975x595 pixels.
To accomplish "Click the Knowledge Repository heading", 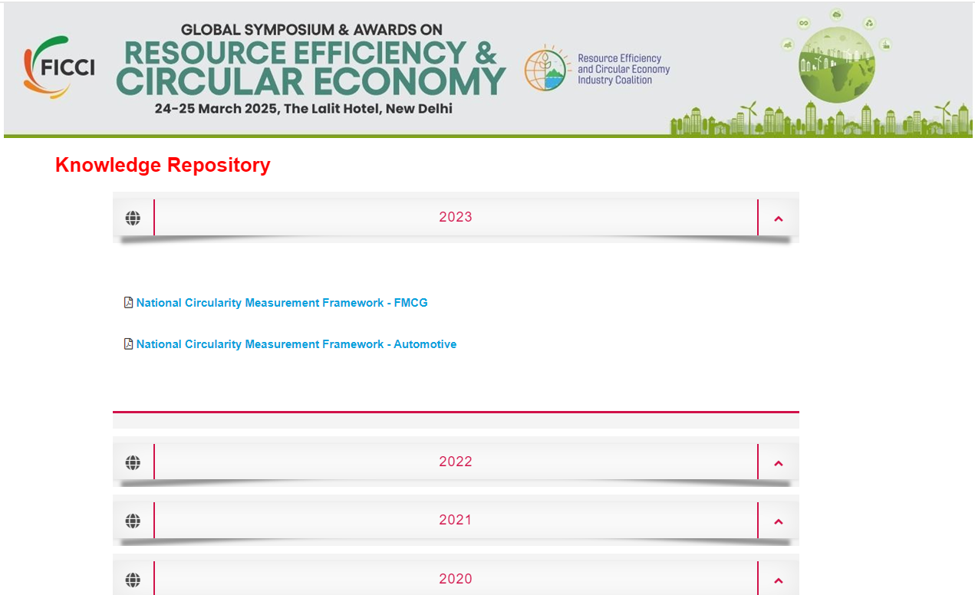I will pos(163,165).
